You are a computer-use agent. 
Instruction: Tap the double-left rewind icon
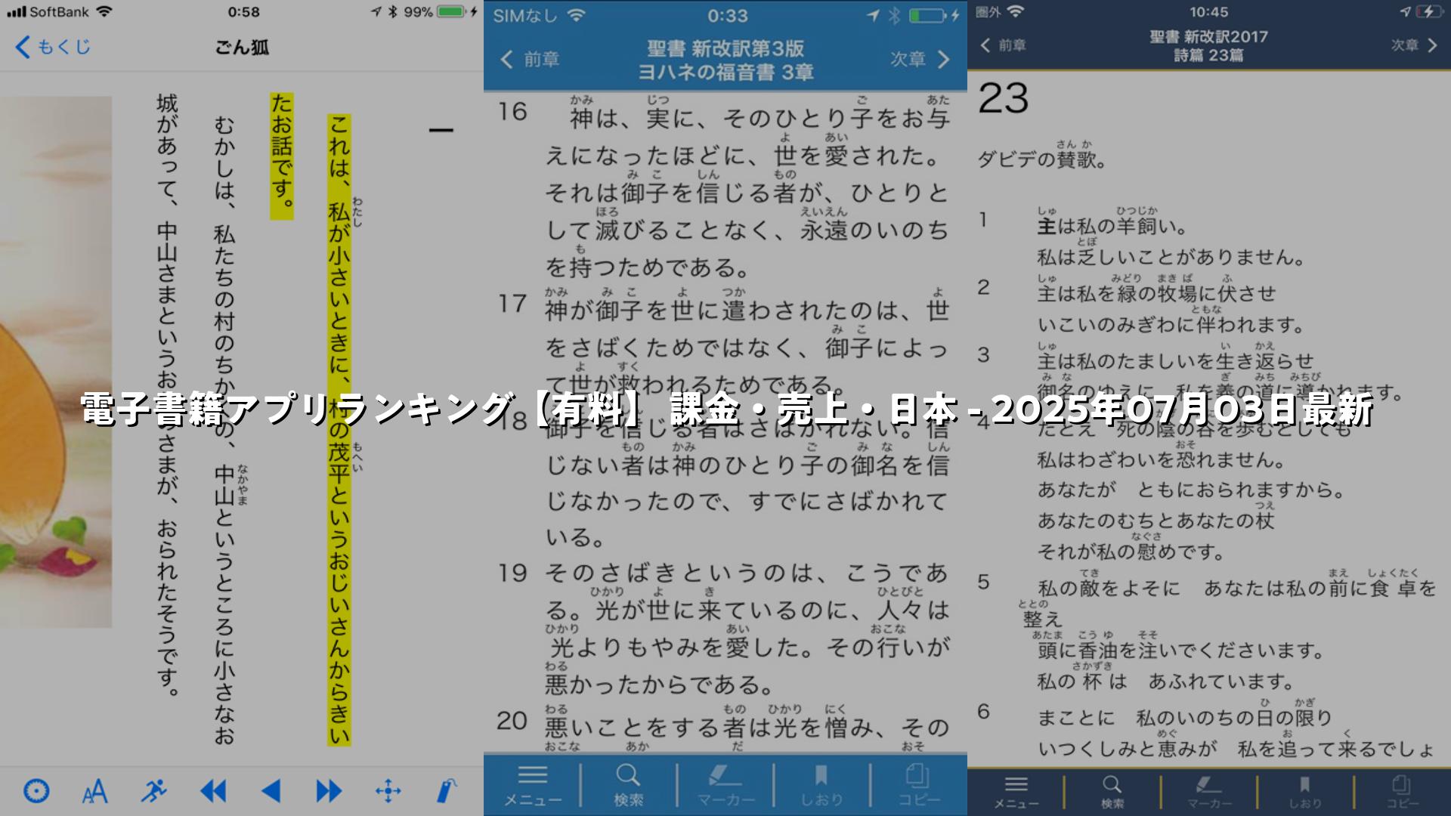click(x=212, y=791)
